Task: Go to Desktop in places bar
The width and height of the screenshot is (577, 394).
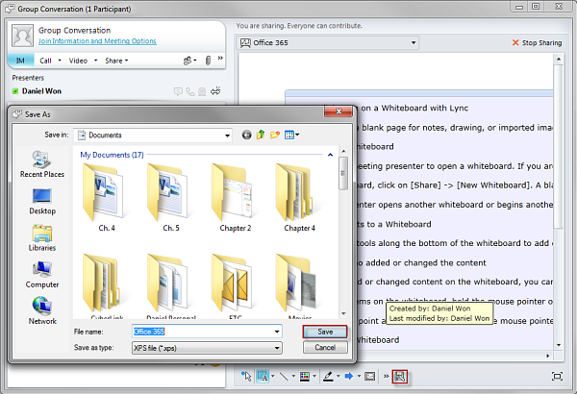Action: tap(42, 201)
